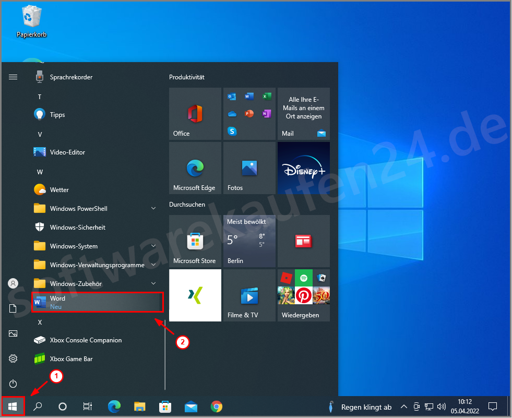Click the Excel icon in Office apps tile

pyautogui.click(x=267, y=97)
